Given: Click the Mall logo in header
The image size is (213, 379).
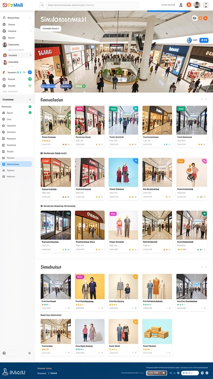Looking at the screenshot, I should click(13, 5).
